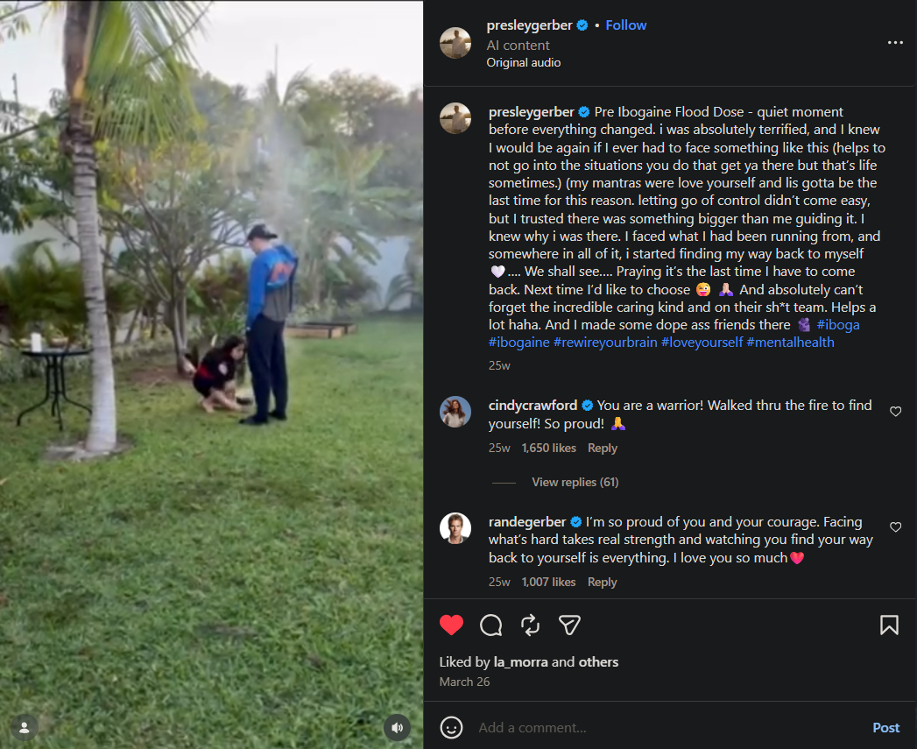Open emoji picker smiley icon

click(451, 727)
